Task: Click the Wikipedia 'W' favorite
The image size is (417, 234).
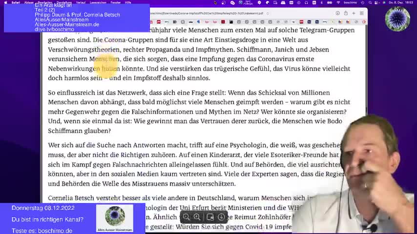Action: [293, 22]
